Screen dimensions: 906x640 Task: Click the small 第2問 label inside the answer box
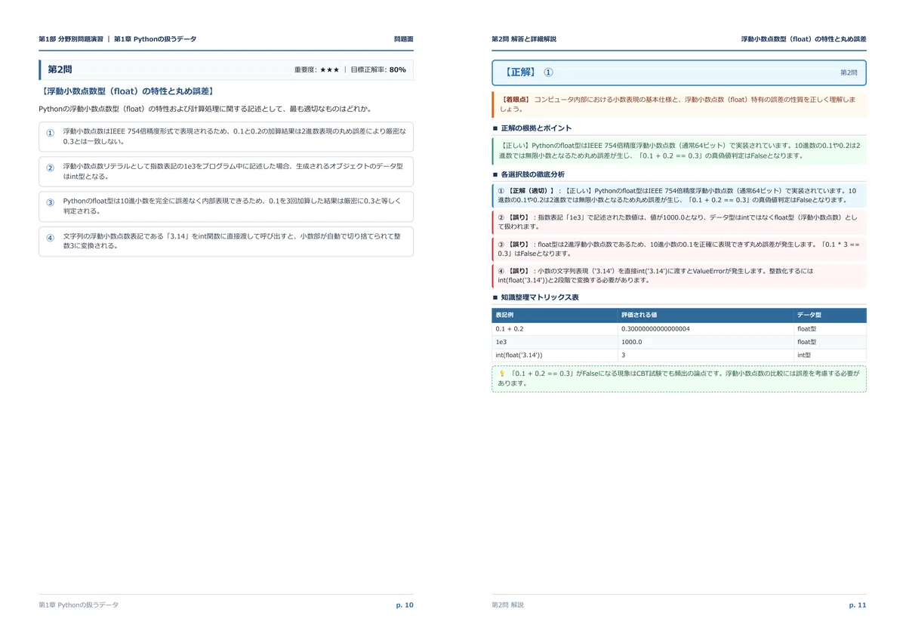(x=849, y=72)
